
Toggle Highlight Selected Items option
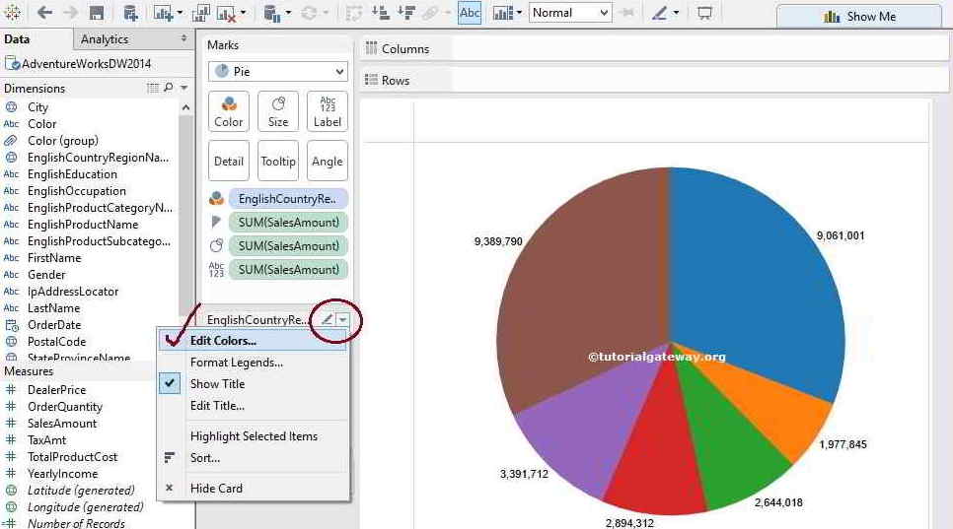coord(254,436)
